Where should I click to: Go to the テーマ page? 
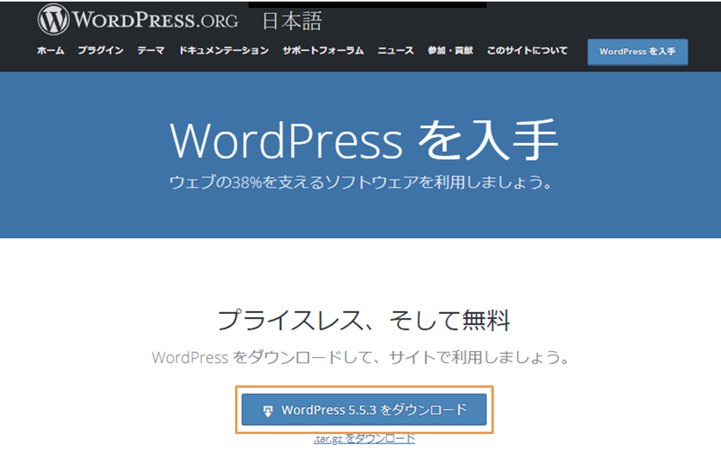tap(151, 50)
